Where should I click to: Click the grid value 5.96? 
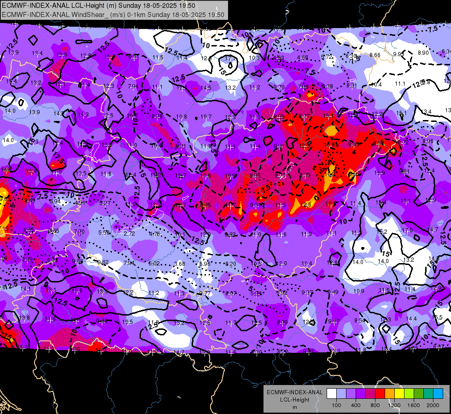tap(205, 264)
